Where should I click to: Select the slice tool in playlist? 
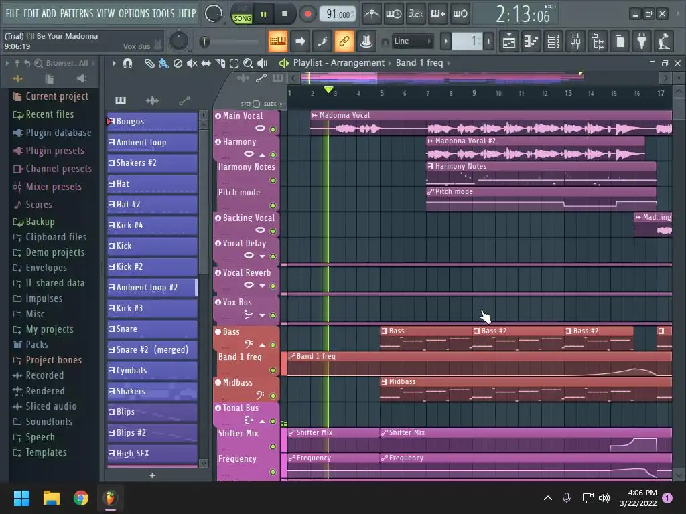click(x=220, y=64)
